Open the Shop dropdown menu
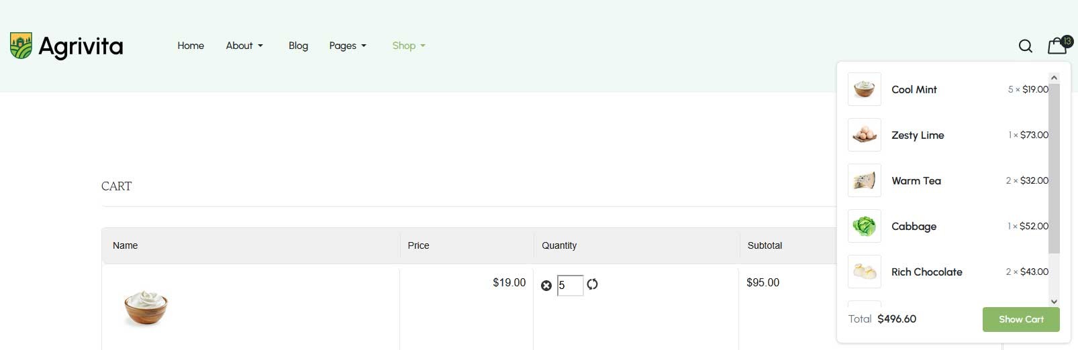This screenshot has width=1078, height=350. point(409,46)
